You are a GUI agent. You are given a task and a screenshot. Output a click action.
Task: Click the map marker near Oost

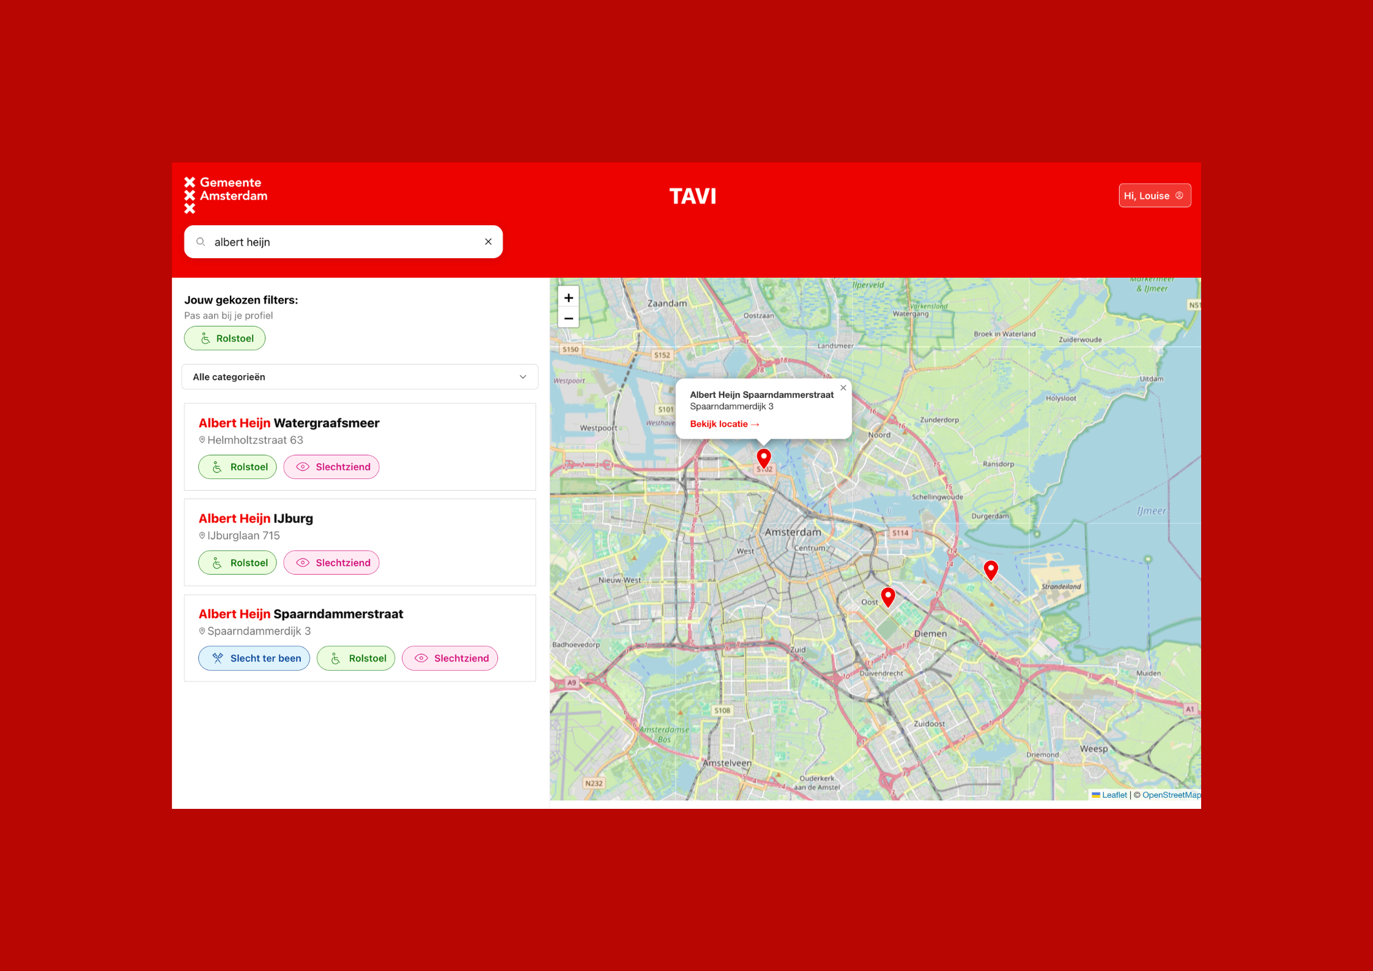click(888, 597)
